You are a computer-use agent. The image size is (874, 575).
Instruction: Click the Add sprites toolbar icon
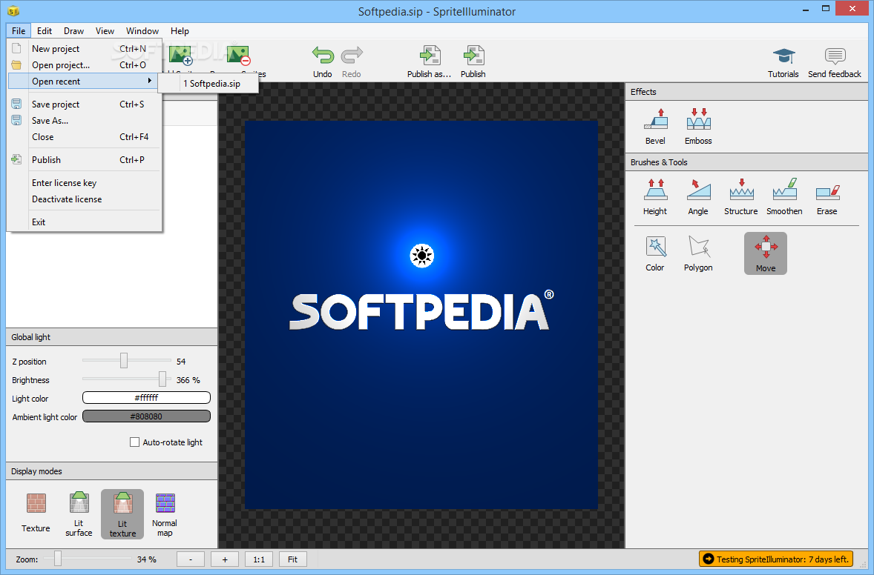pyautogui.click(x=180, y=56)
